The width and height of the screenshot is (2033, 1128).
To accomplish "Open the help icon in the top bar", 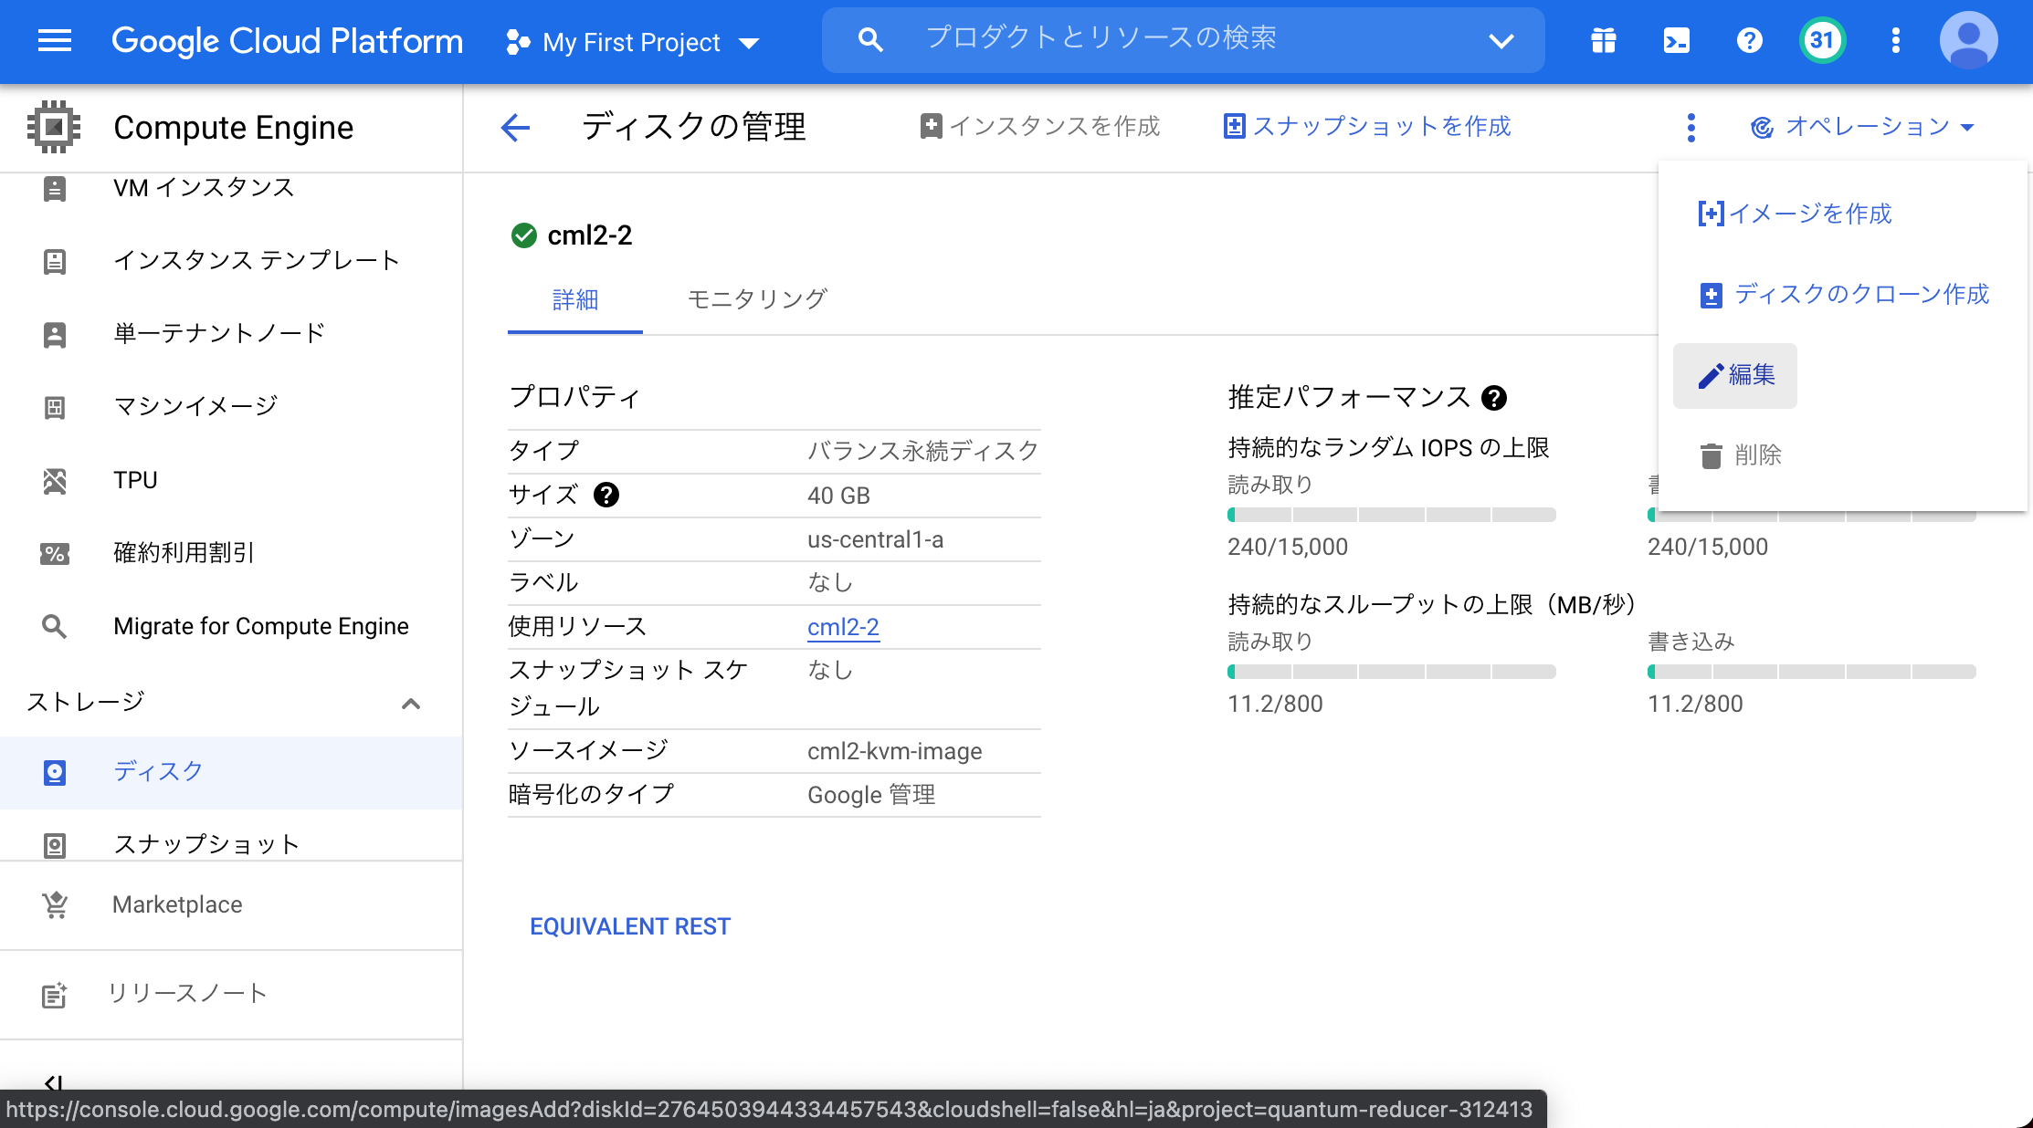I will coord(1749,40).
